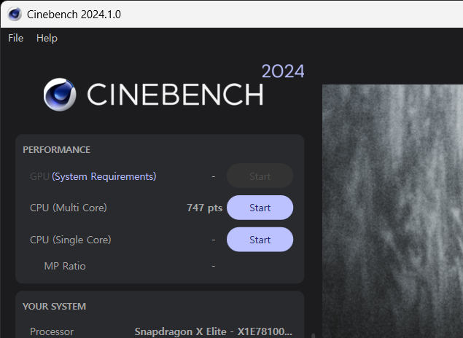Screen dimensions: 463x338
Task: Start the CPU Single Core benchmark
Action: (x=260, y=240)
